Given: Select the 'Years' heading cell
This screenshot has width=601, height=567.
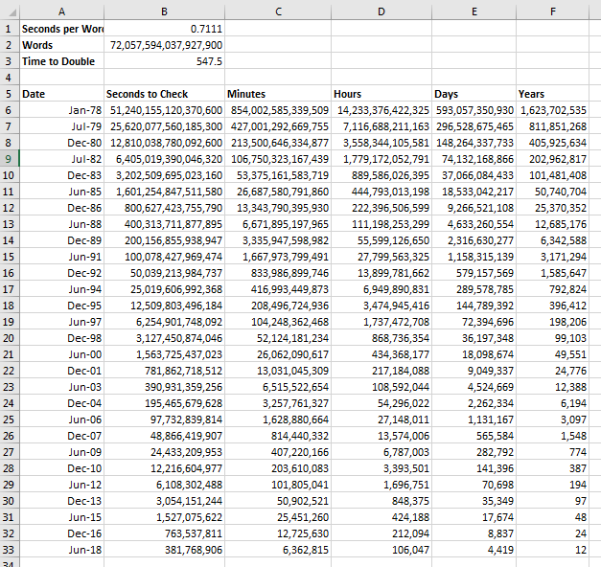Looking at the screenshot, I should coord(553,94).
